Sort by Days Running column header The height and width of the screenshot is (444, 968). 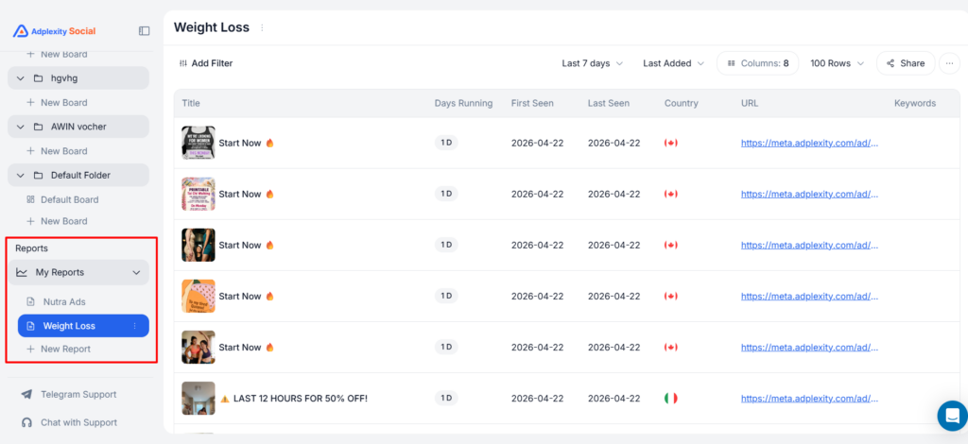[x=463, y=103]
